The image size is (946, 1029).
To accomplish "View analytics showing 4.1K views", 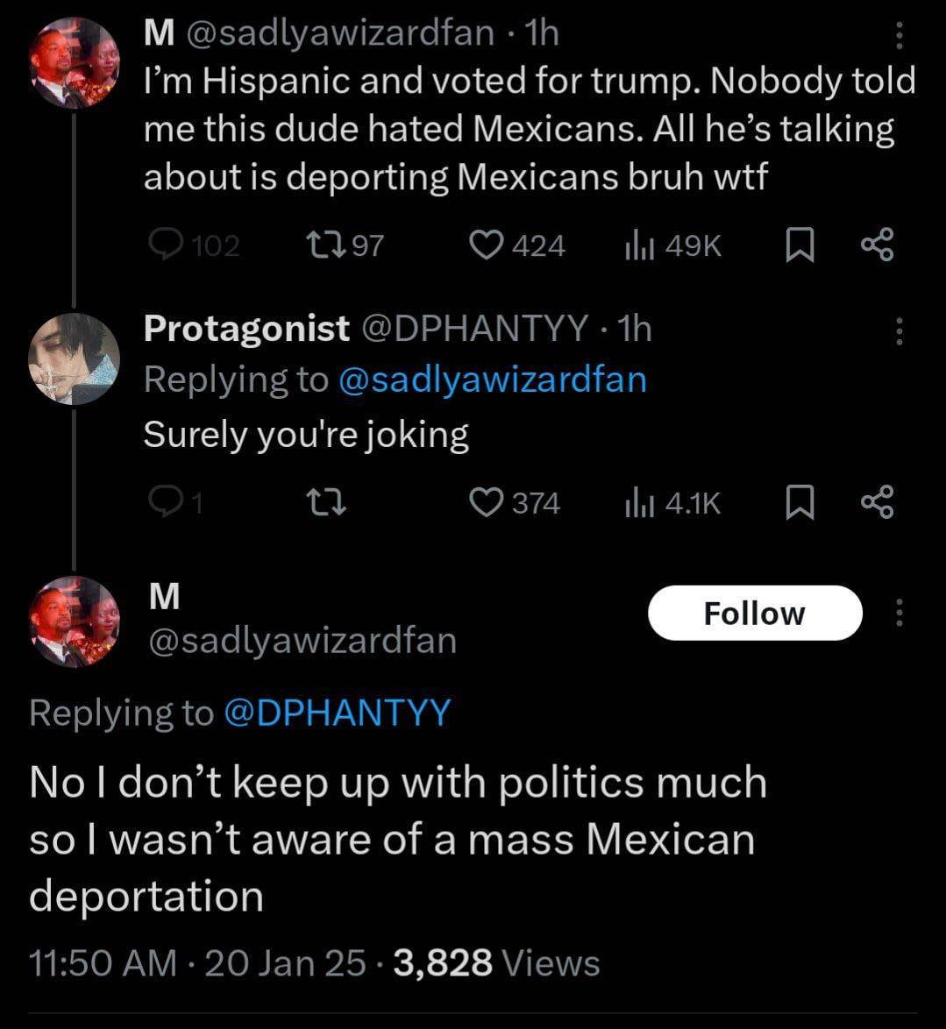I will click(x=637, y=502).
